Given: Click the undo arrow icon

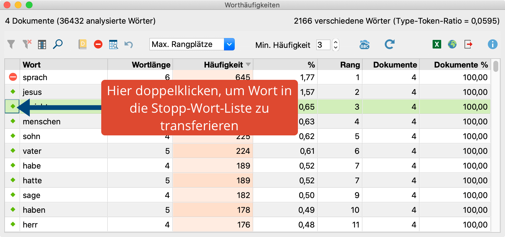Looking at the screenshot, I should [129, 45].
